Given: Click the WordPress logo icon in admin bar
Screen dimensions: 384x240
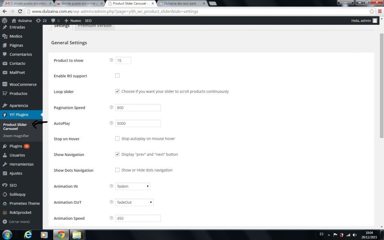Looking at the screenshot, I should (5, 21).
